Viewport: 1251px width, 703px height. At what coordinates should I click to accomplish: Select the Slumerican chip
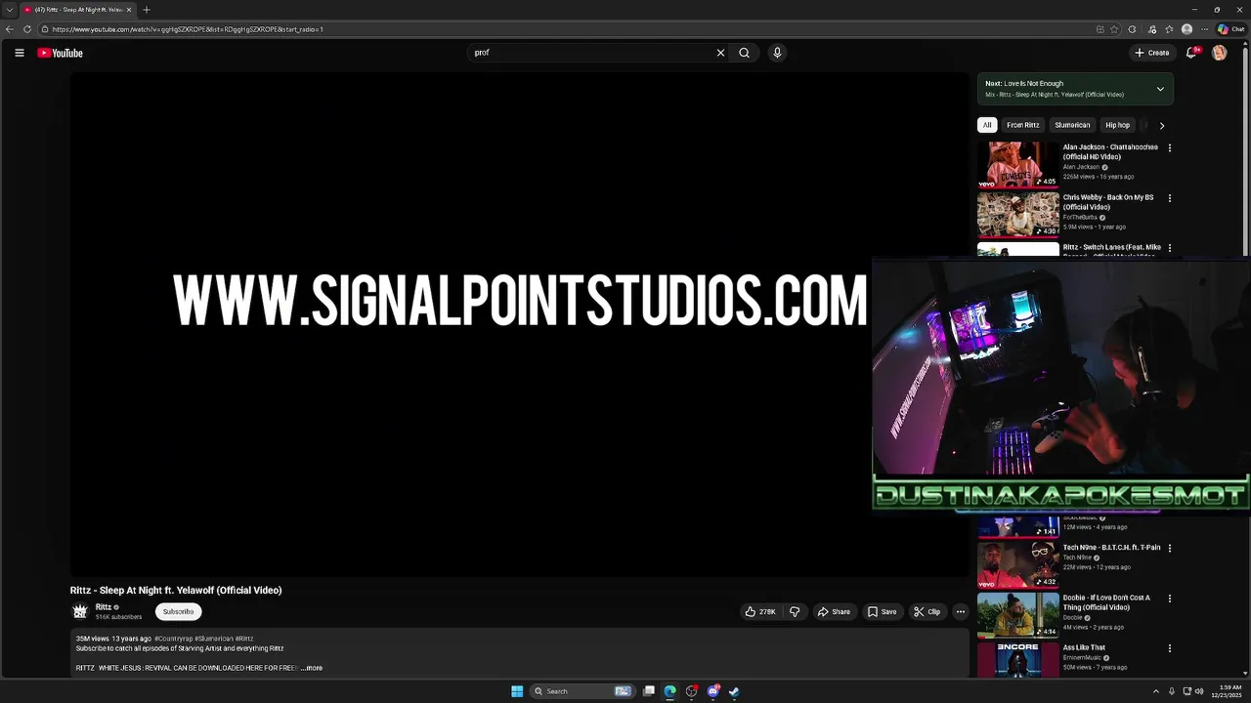pos(1072,125)
